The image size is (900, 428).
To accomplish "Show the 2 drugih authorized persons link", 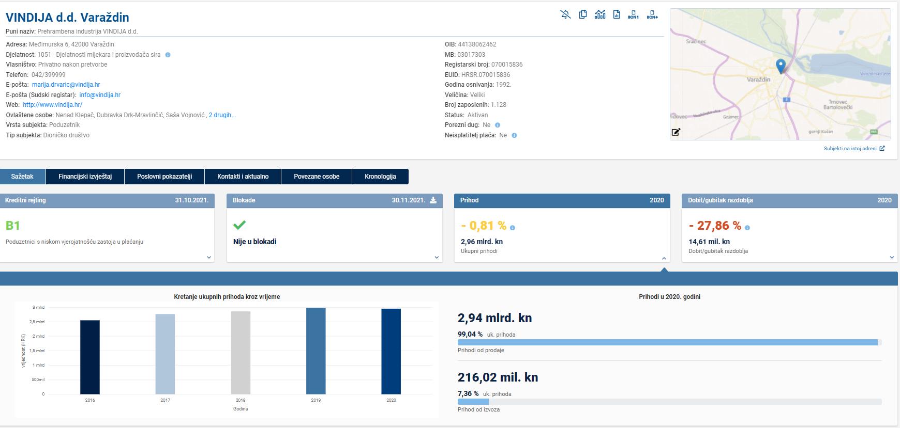I will click(222, 115).
